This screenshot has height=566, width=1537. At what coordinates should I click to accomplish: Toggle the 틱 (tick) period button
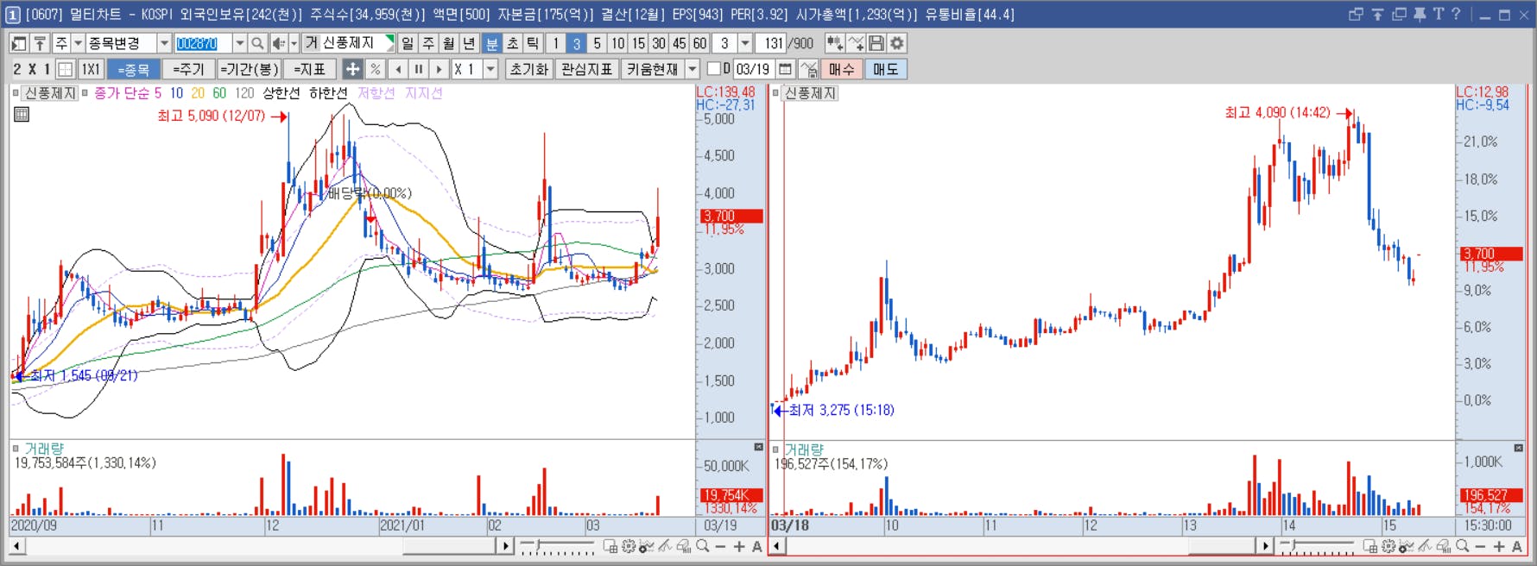click(533, 43)
